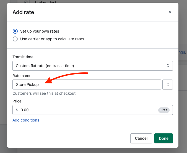Click the Price label
Screen dimensions: 187x153
[x=17, y=101]
